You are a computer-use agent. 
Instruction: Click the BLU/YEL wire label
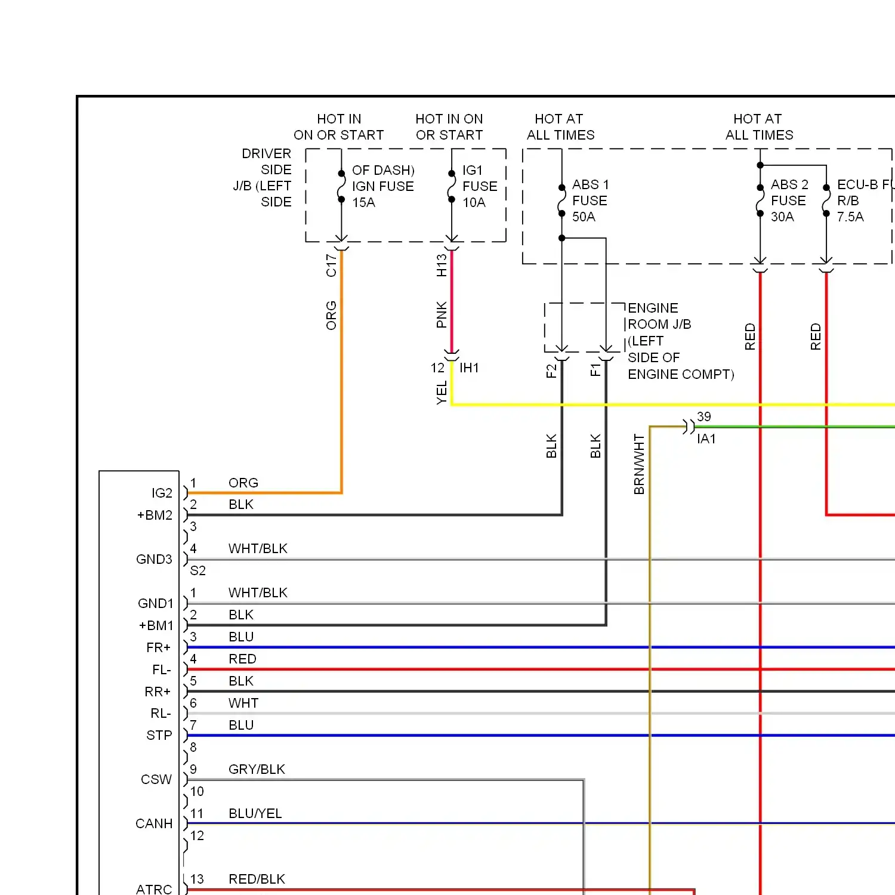[255, 814]
